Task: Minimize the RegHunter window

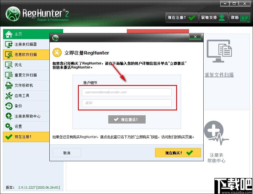Action: [225, 3]
